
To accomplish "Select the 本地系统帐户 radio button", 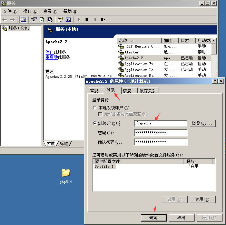I will pyautogui.click(x=95, y=108).
